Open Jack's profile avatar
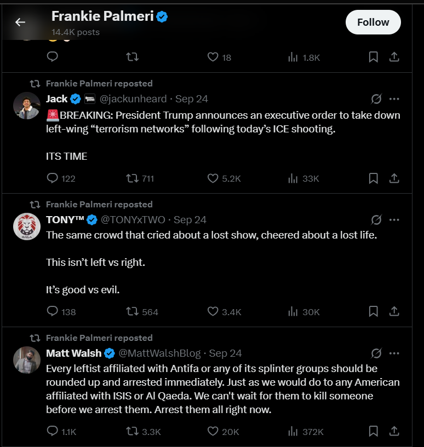This screenshot has height=447, width=424. pos(27,106)
